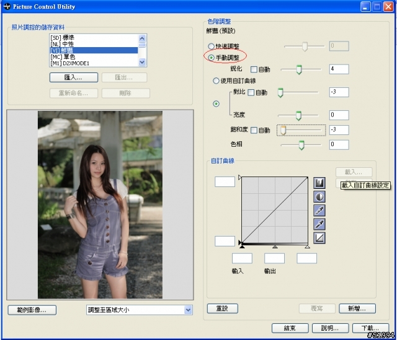The image size is (397, 340).
Task: Minimize the Picture Control Utility window
Action: click(x=365, y=7)
